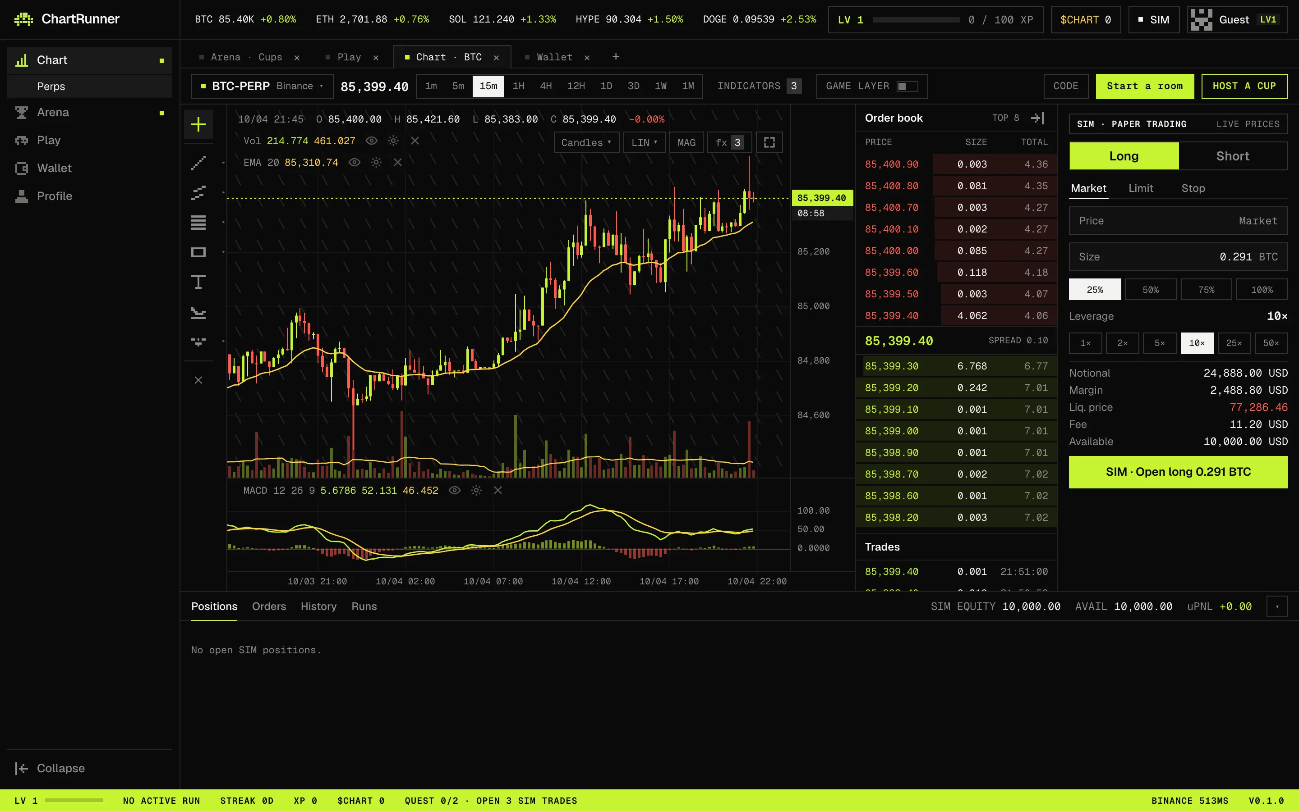
Task: Open settings for Vol indicator
Action: [393, 141]
